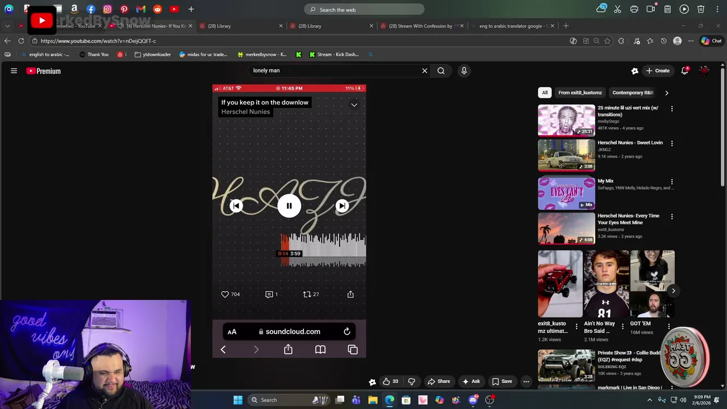Viewport: 727px width, 409px height.
Task: Bookmark this page with the star
Action: tap(607, 41)
